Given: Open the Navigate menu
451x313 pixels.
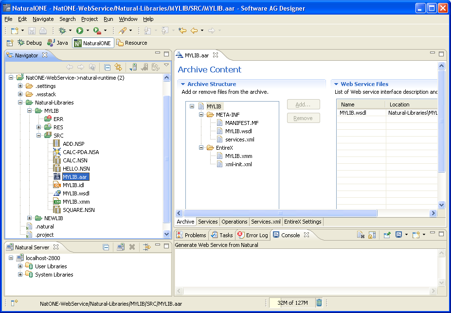Looking at the screenshot, I should tap(43, 19).
